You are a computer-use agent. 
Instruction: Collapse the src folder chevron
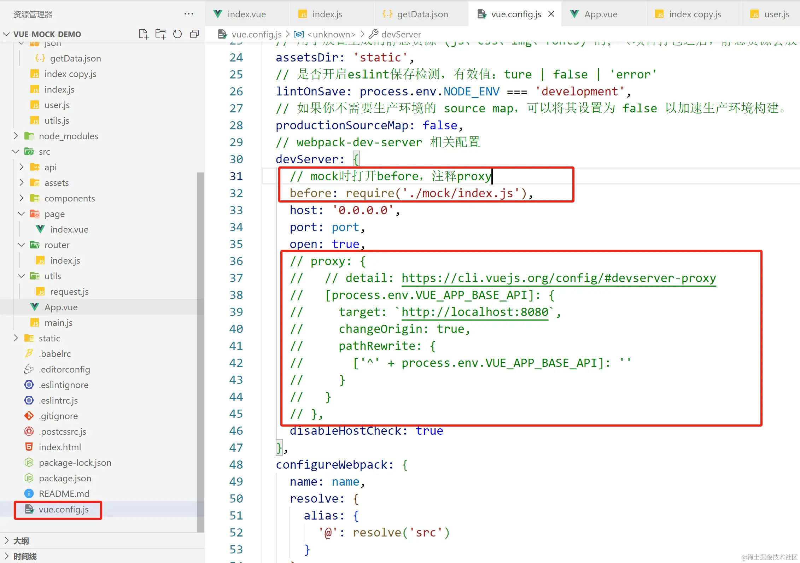tap(16, 152)
